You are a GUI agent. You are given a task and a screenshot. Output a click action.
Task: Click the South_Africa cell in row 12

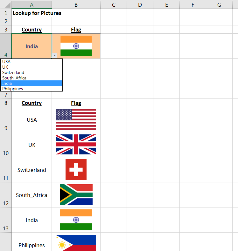pos(31,195)
